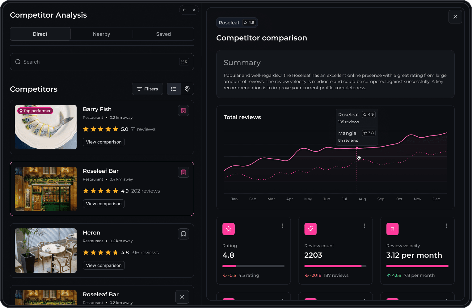Click the ⌘K shortcut badge

point(184,62)
